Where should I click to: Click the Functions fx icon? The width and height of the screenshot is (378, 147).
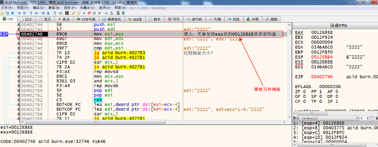(94, 13)
